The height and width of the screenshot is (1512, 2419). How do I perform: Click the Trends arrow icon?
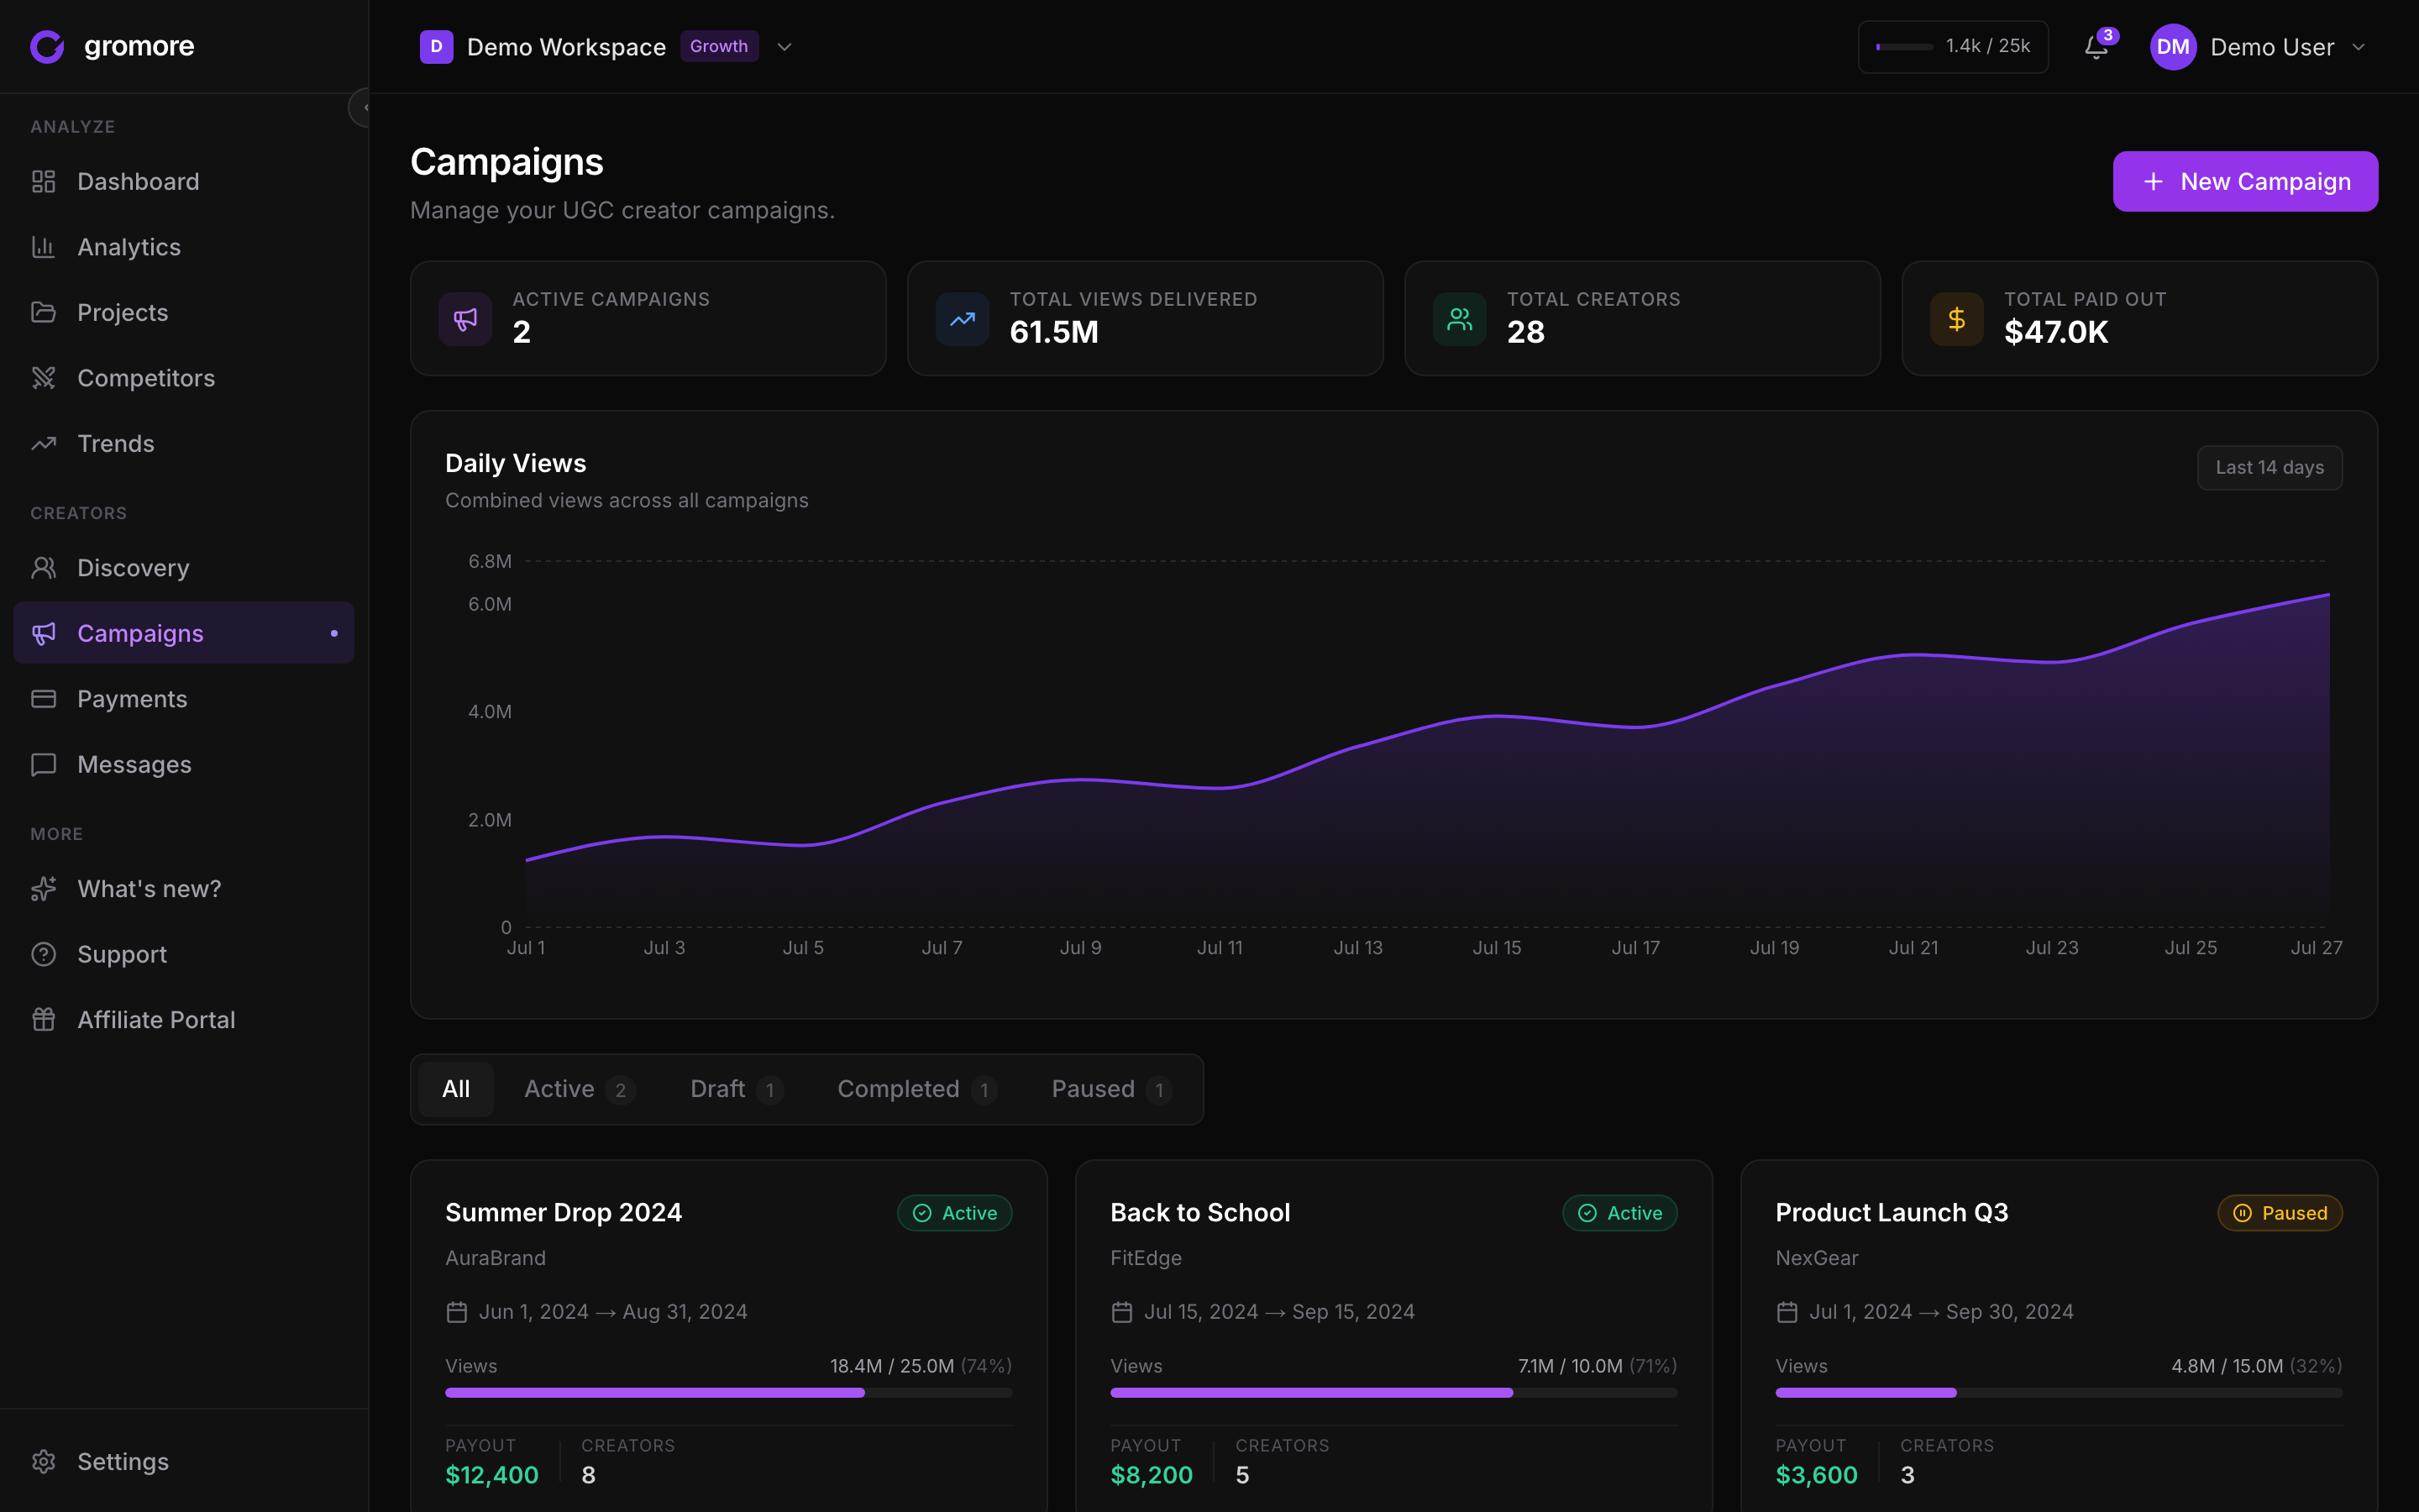43,443
